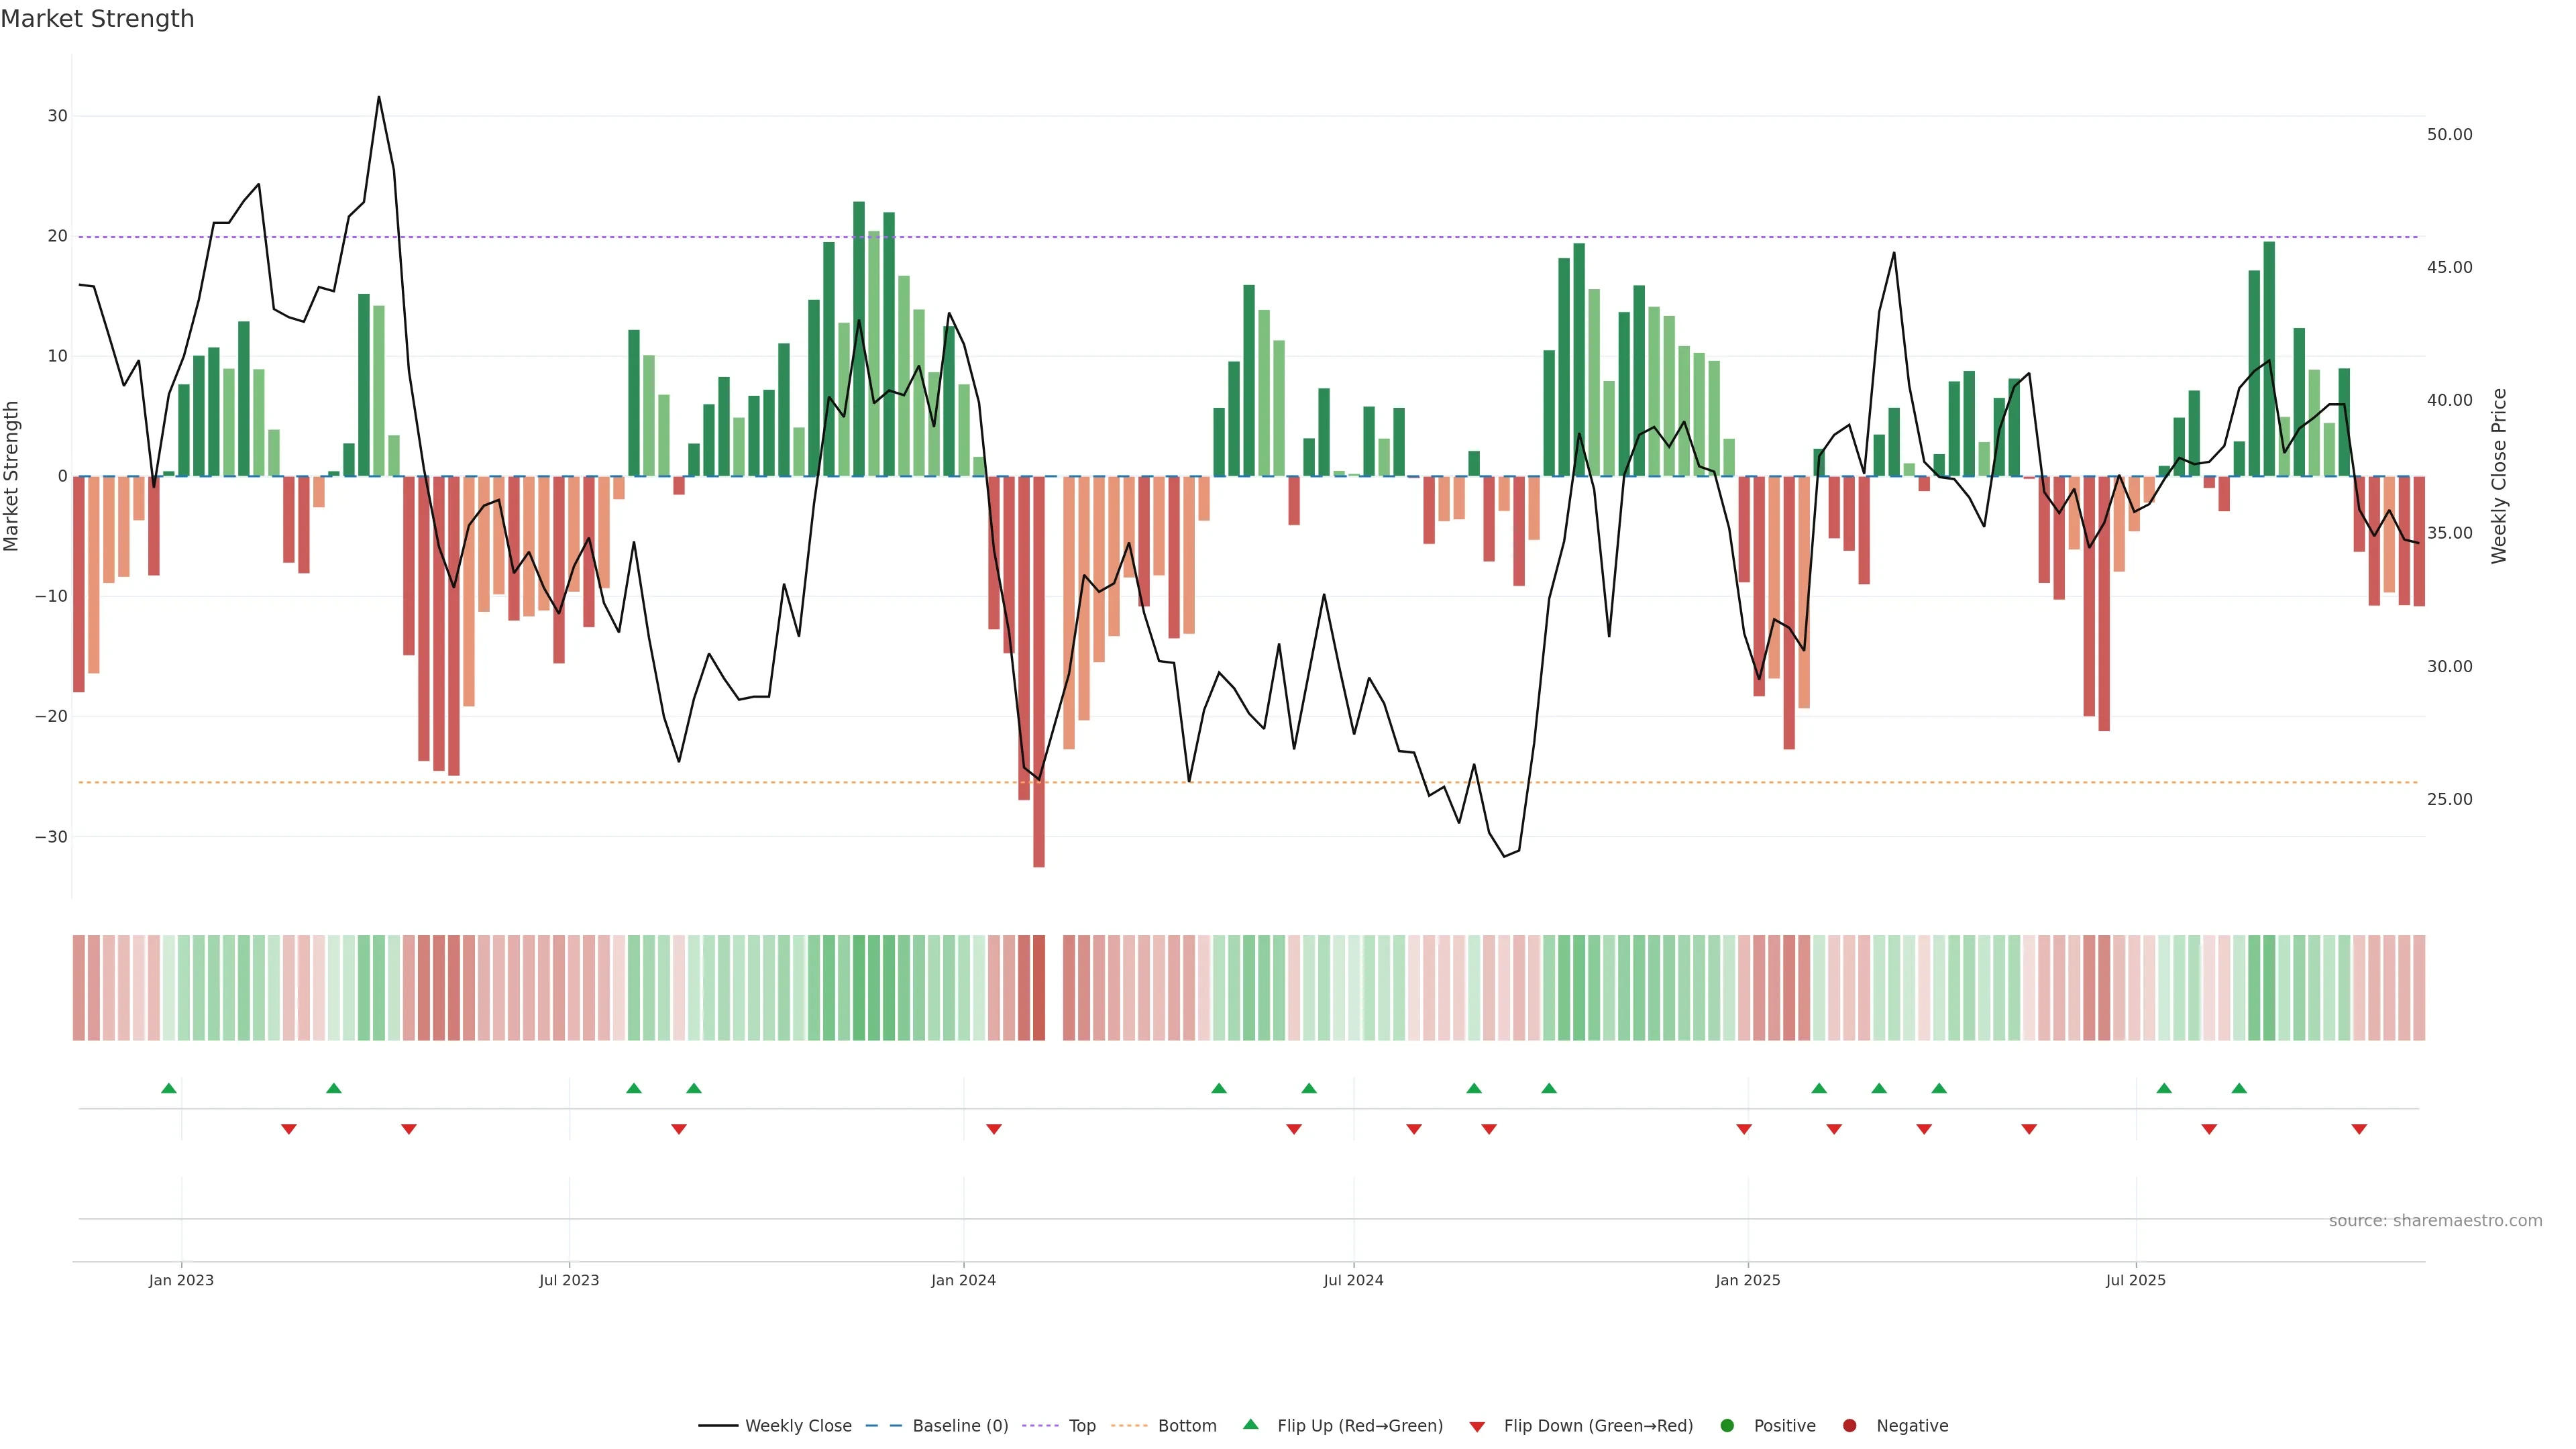The image size is (2576, 1449).
Task: Click green triangle icon in Flip Up legend
Action: 1250,1425
